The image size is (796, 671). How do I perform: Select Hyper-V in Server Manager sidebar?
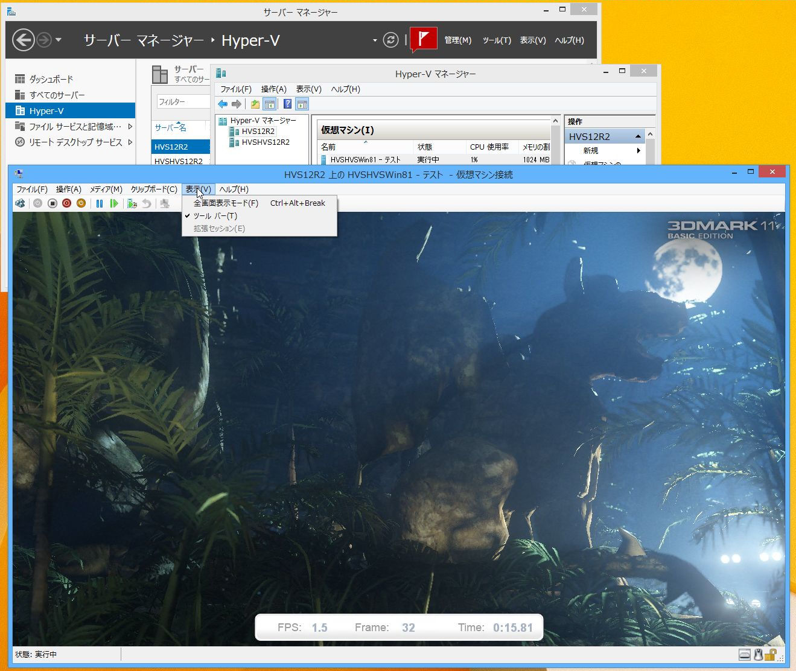(x=70, y=110)
